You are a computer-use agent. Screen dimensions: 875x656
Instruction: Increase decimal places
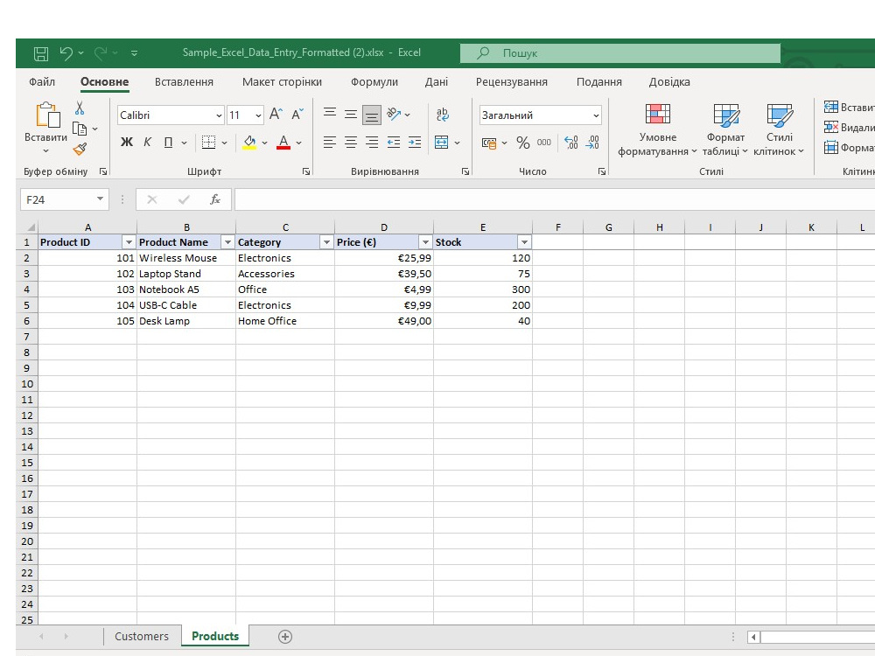570,143
